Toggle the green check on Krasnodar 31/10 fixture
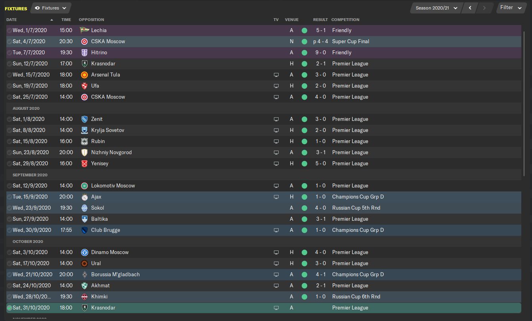 [x=10, y=308]
